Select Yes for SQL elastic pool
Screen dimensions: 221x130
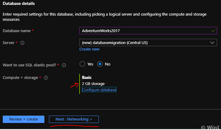[x=82, y=64]
